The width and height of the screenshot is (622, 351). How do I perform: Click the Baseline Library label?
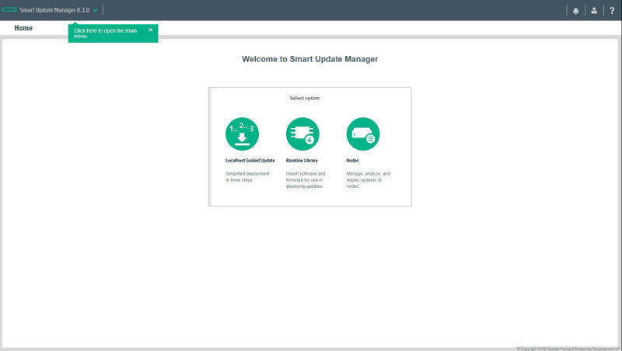pos(302,161)
